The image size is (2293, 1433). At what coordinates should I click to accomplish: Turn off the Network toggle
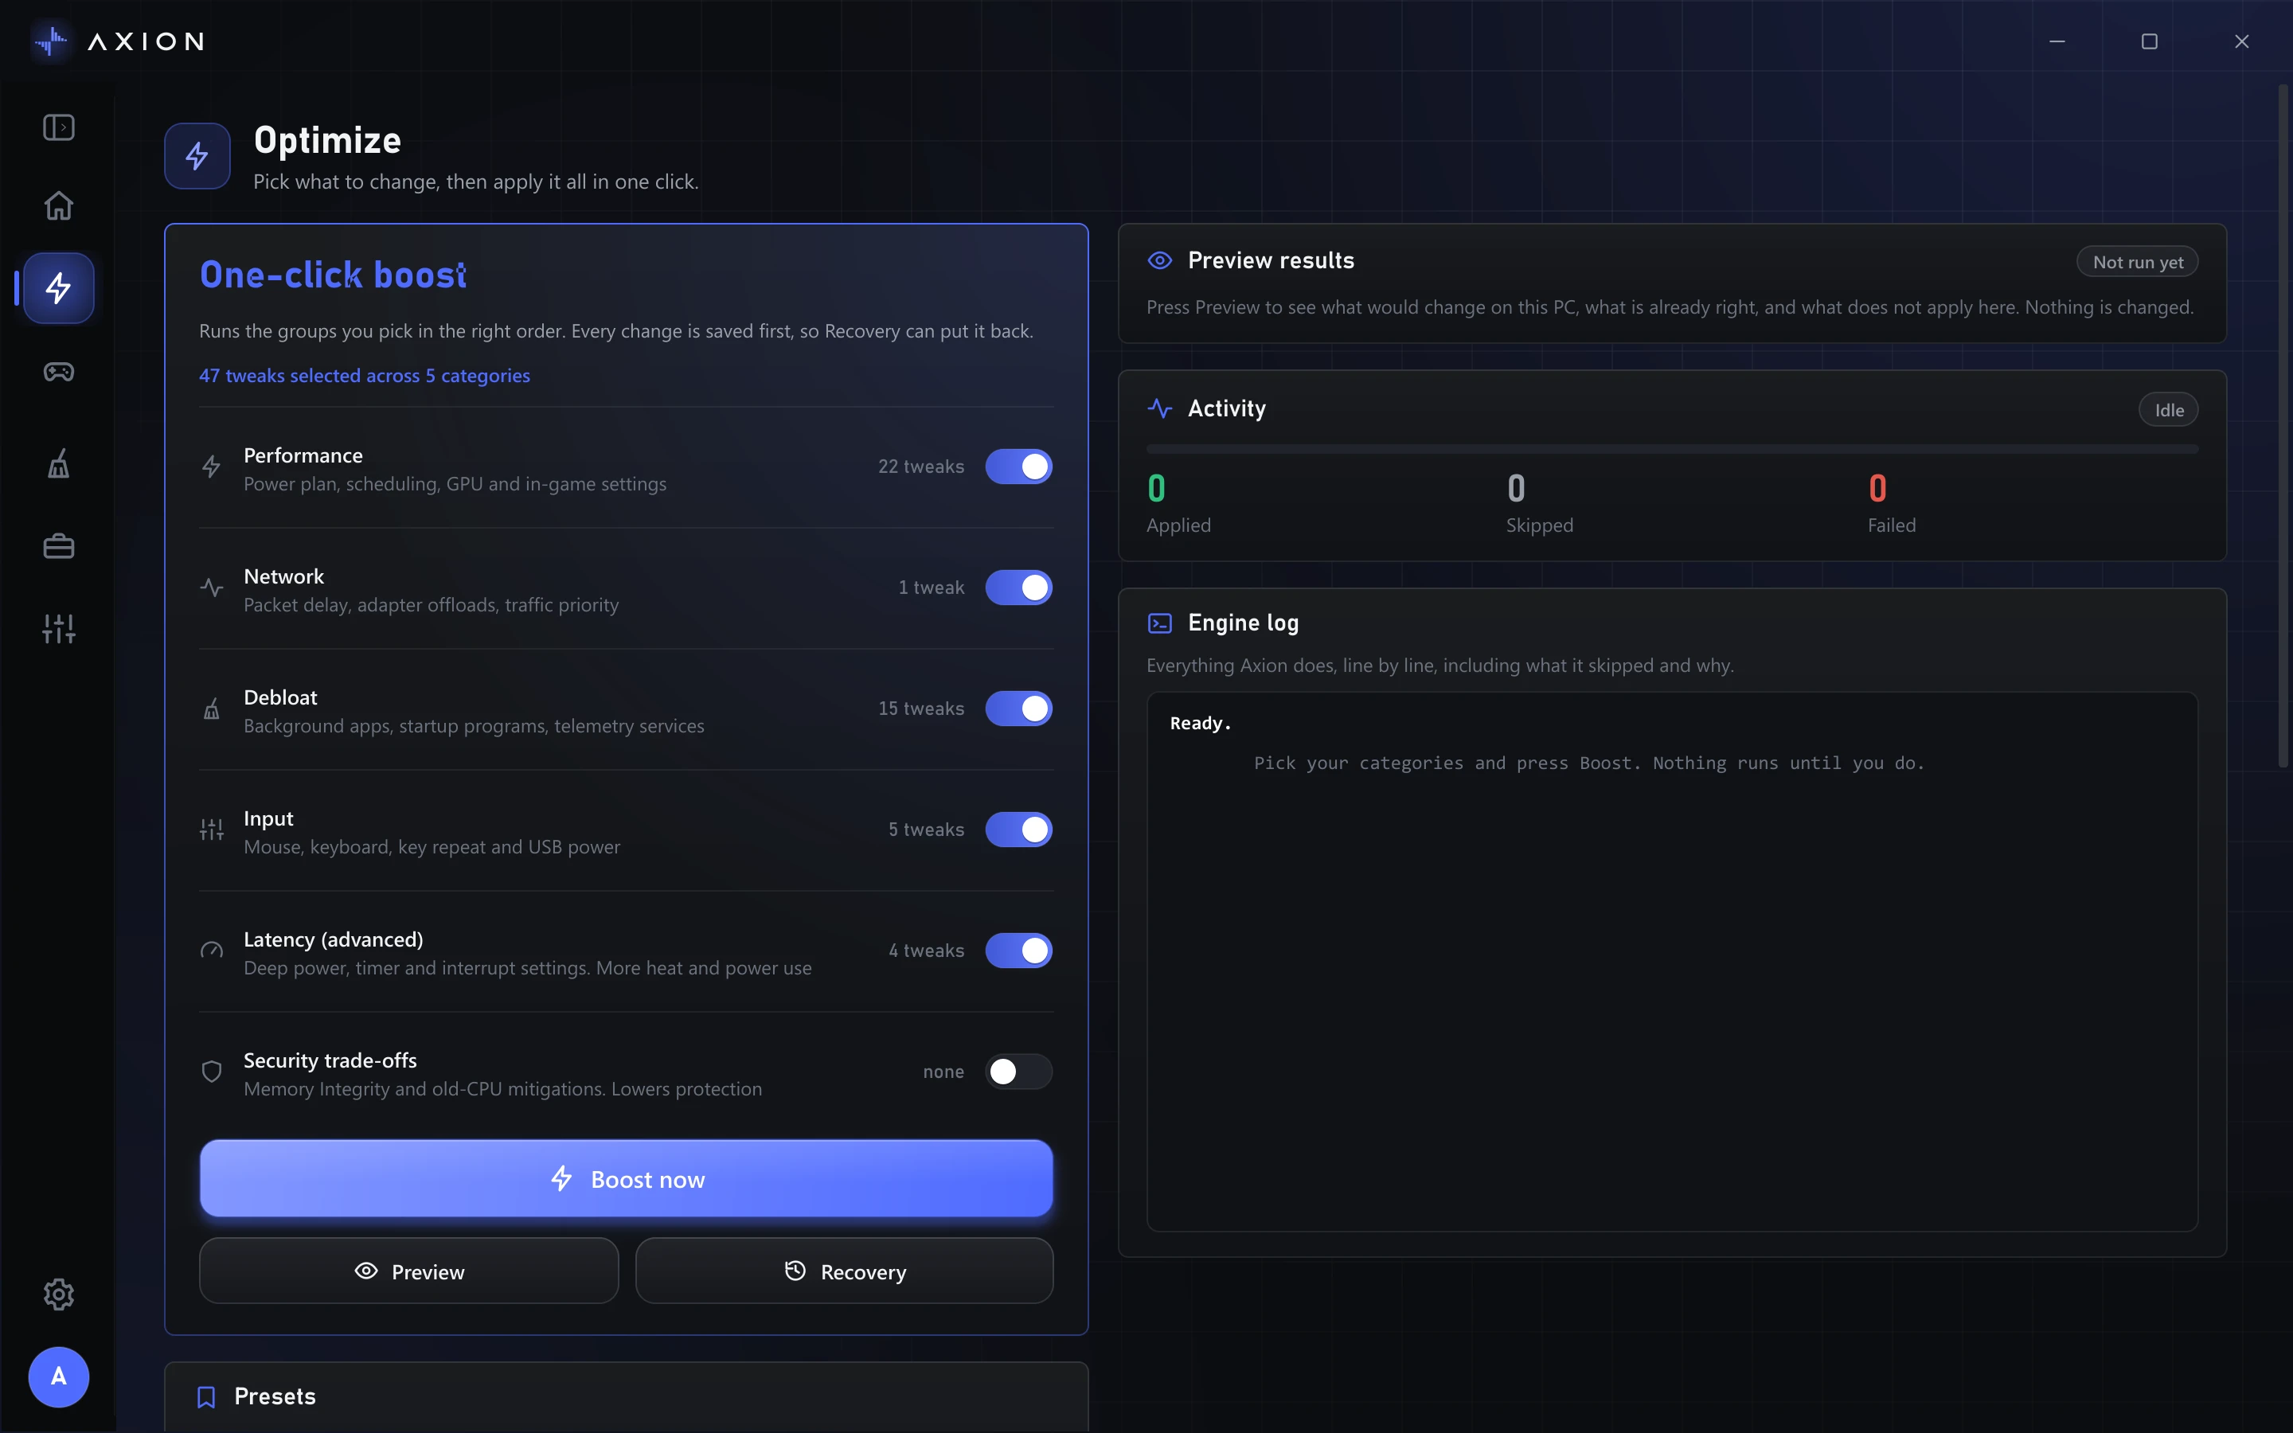pyautogui.click(x=1018, y=588)
